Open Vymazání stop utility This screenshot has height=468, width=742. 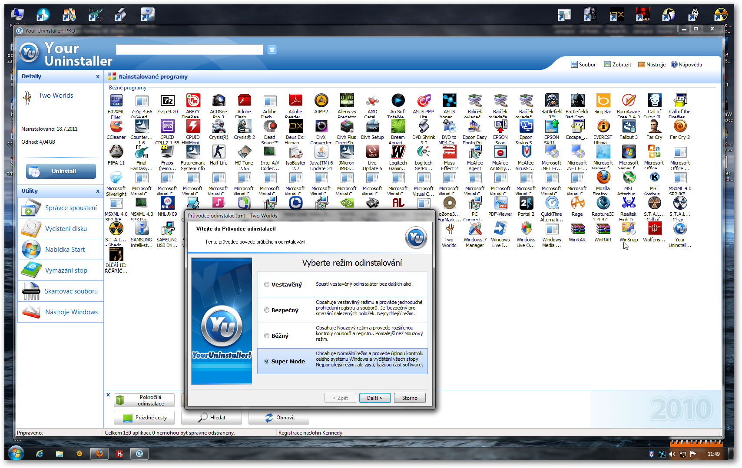[x=61, y=270]
